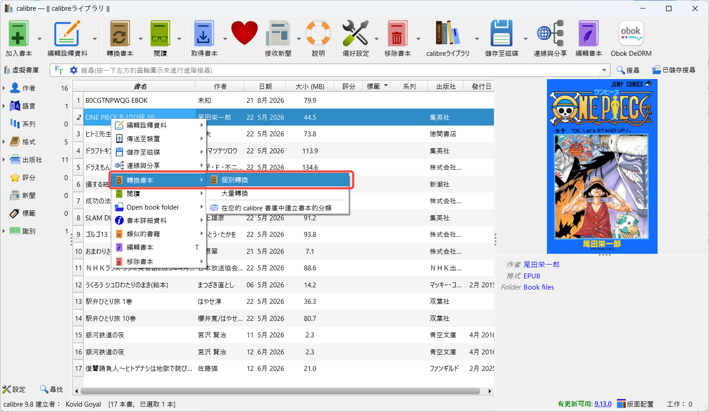Click the 移除書本 trash icon
This screenshot has width=709, height=412.
[x=397, y=34]
